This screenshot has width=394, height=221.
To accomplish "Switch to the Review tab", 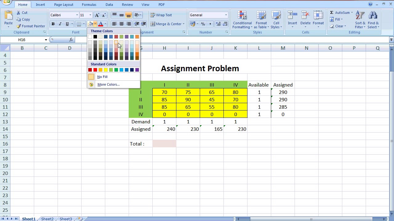I will point(127,5).
